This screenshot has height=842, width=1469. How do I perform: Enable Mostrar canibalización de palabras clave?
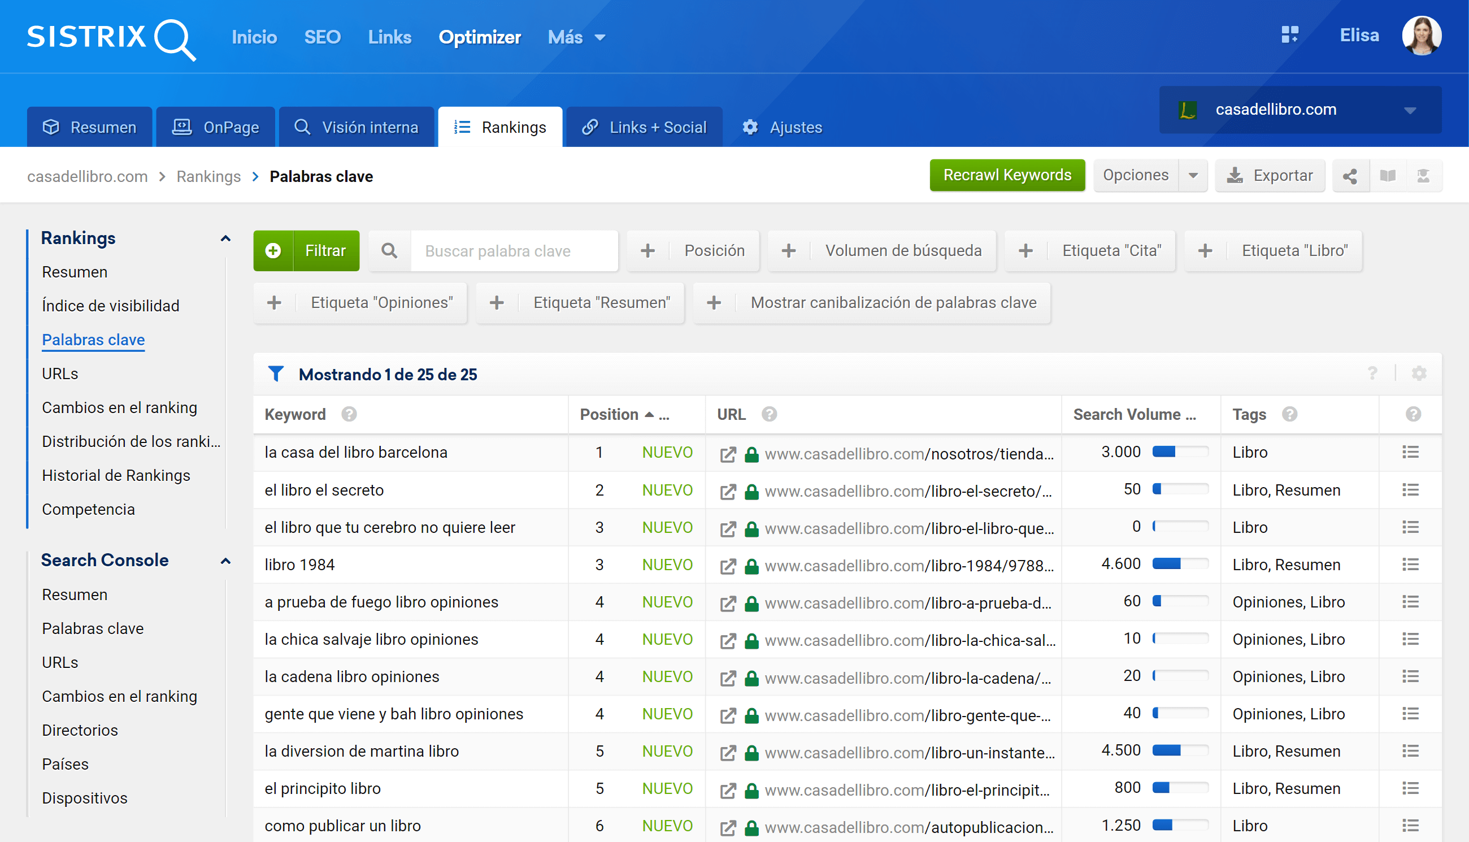tap(871, 302)
